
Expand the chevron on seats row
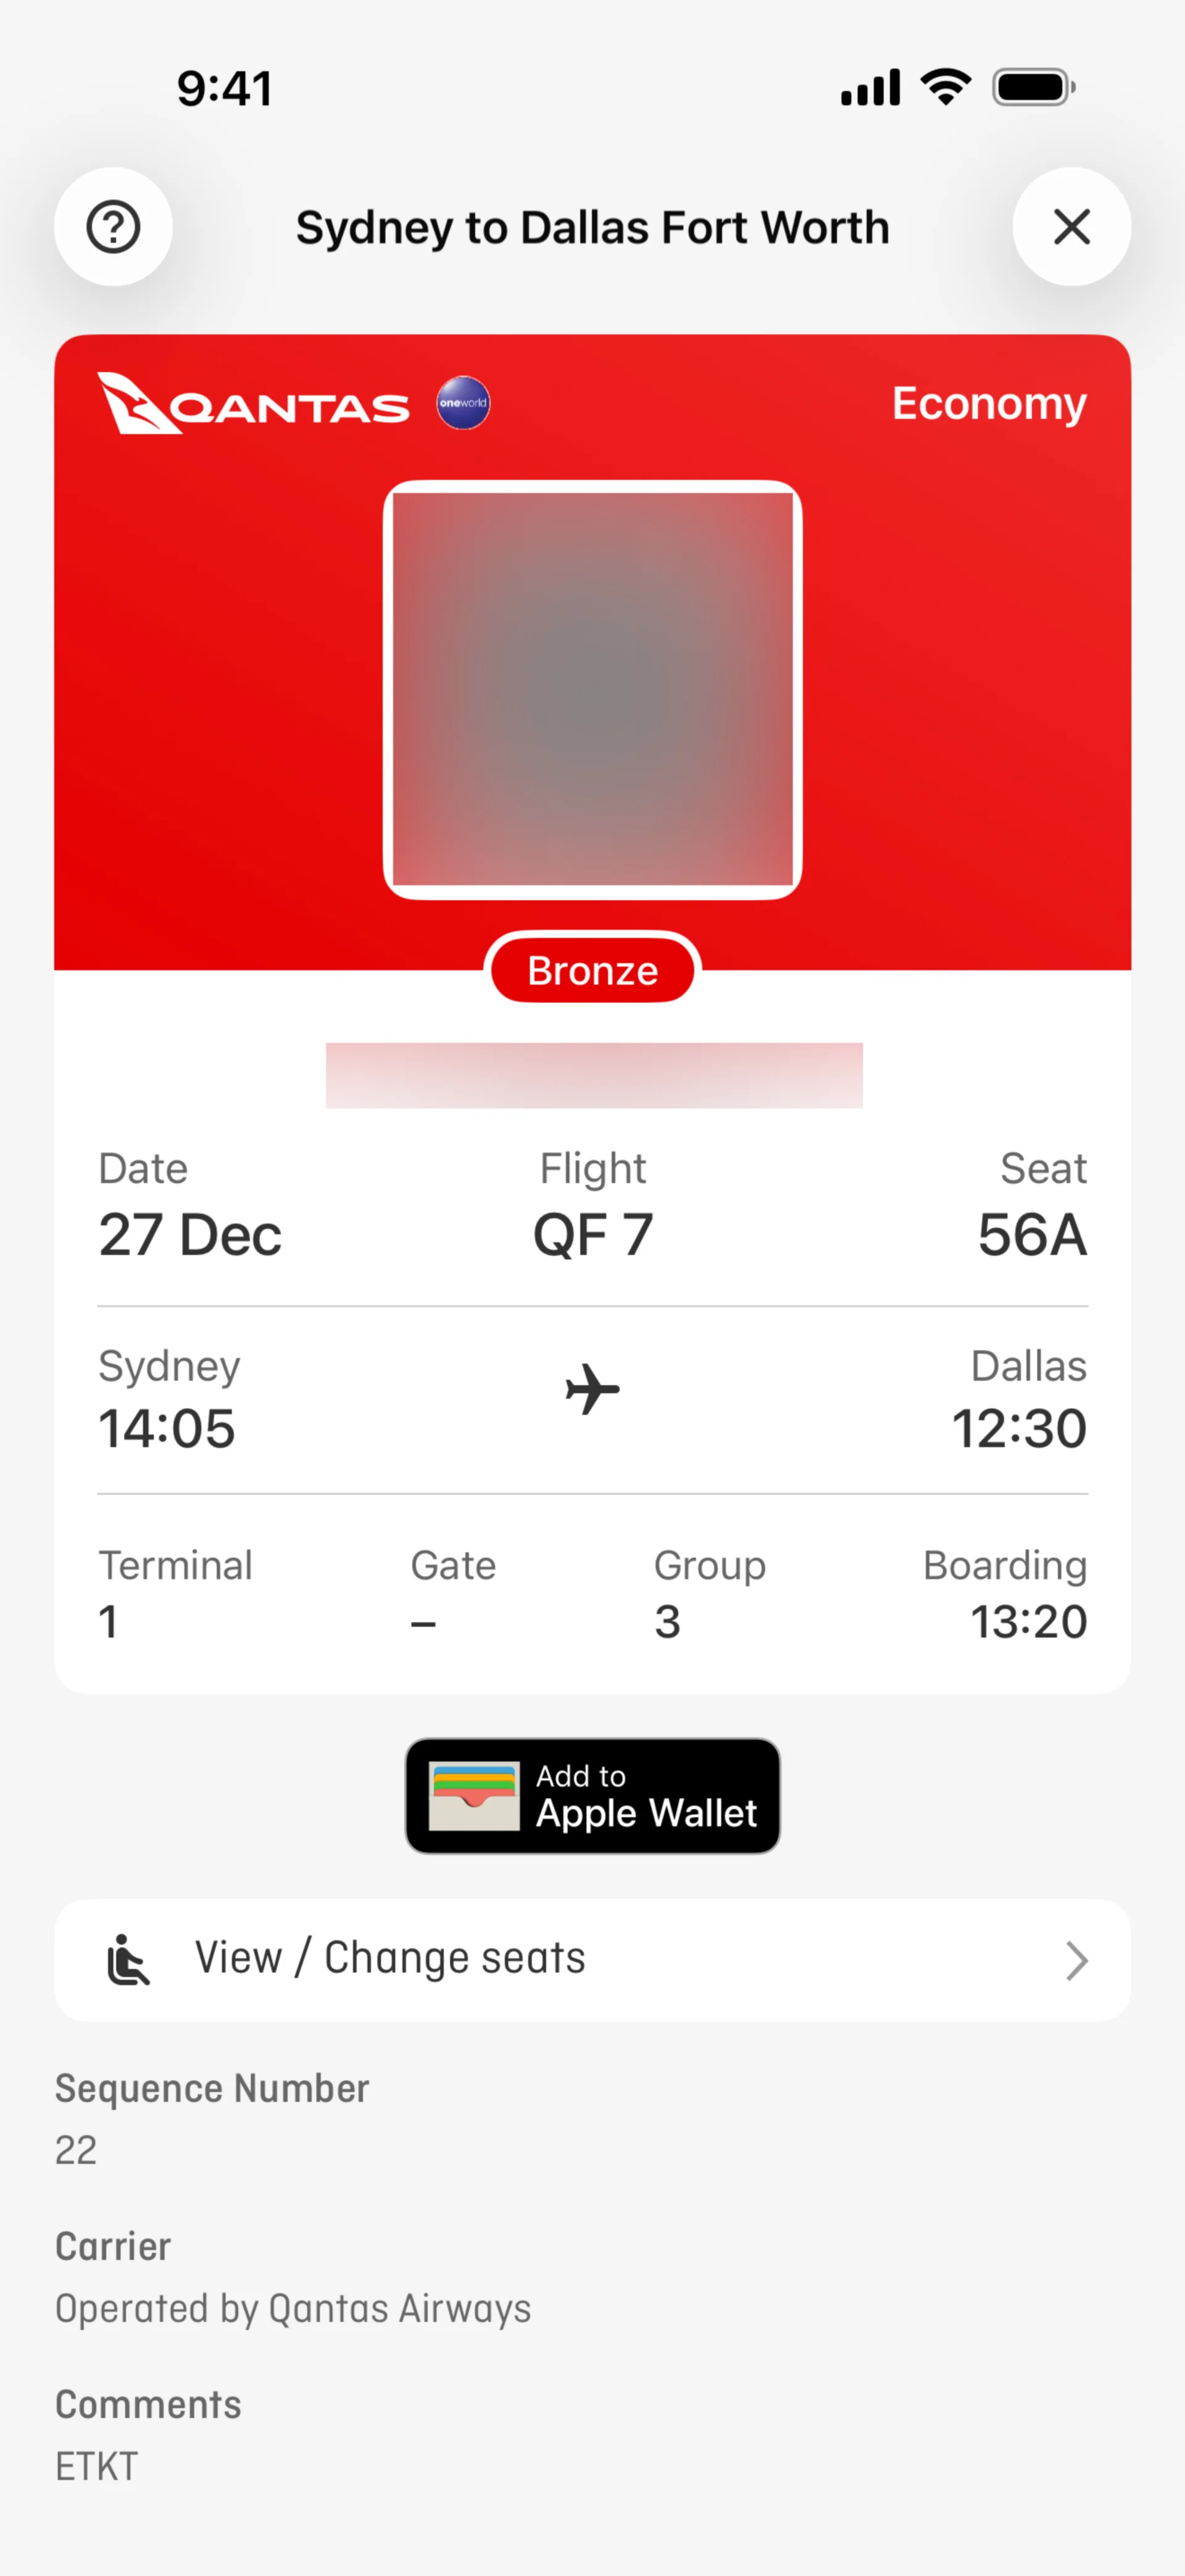click(x=1076, y=1961)
